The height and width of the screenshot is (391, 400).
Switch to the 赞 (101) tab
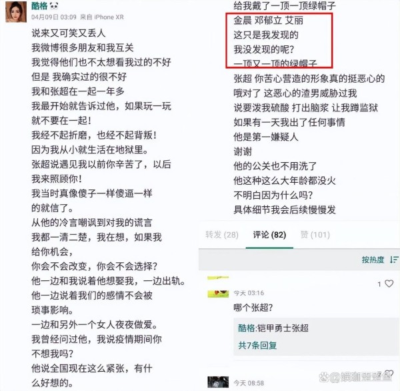315,234
